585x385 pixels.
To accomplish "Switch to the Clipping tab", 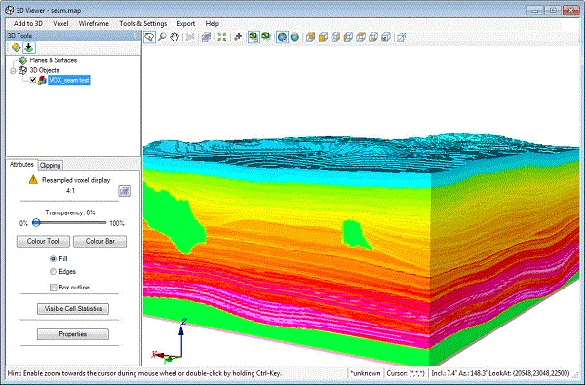I will (50, 165).
